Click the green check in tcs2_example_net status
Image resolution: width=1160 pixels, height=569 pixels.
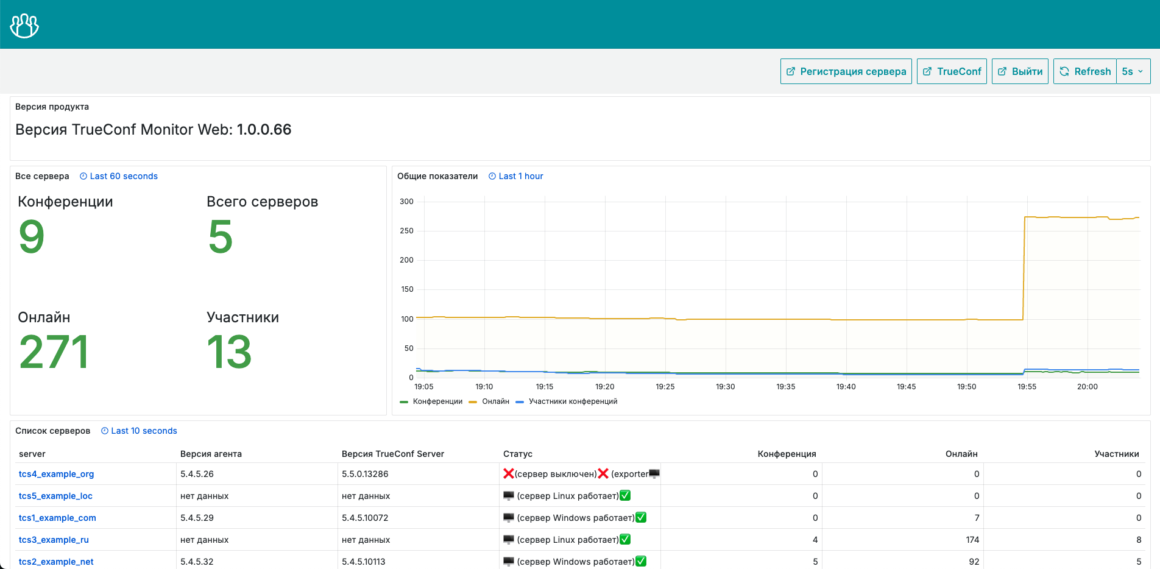641,561
